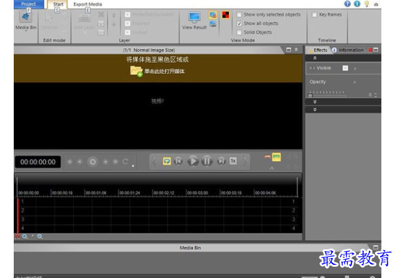
Task: Click the timeline ruler at 00:00:02;12
Action: tap(164, 193)
